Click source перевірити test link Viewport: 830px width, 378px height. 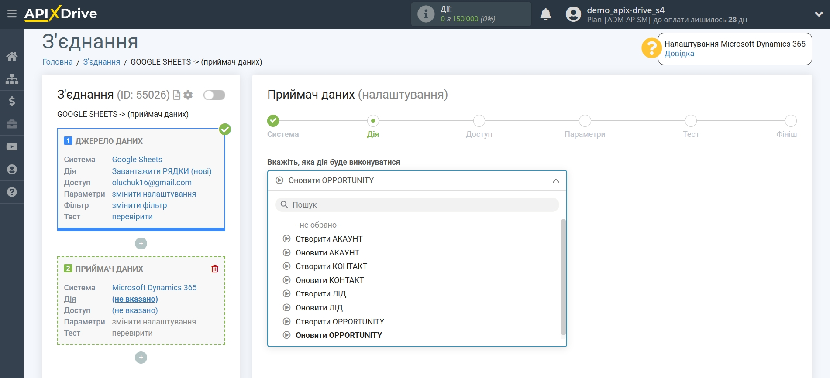pos(132,217)
